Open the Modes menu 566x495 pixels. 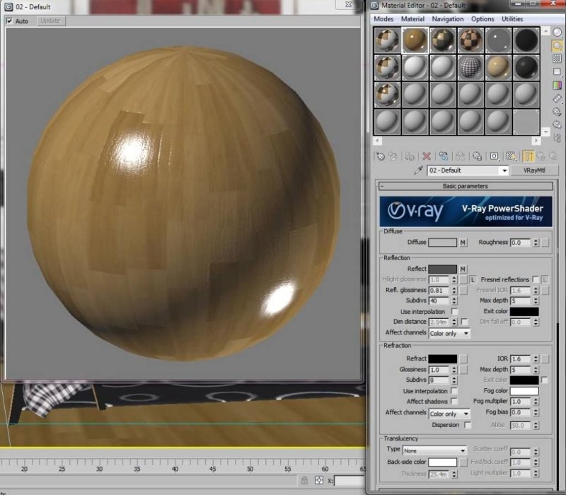(383, 18)
